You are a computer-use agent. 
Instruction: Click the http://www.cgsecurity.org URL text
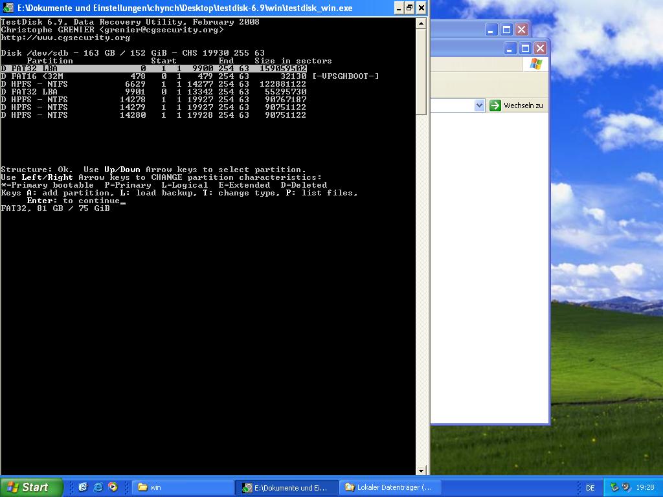tap(65, 38)
